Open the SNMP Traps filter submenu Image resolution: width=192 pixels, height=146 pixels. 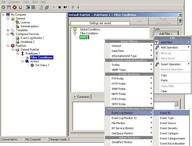[129, 70]
